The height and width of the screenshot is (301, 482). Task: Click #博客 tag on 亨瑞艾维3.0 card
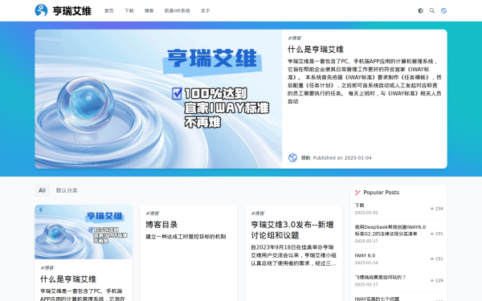(x=258, y=214)
